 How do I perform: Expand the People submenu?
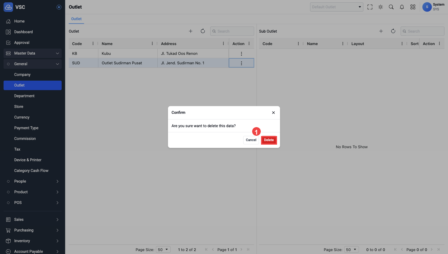(33, 181)
